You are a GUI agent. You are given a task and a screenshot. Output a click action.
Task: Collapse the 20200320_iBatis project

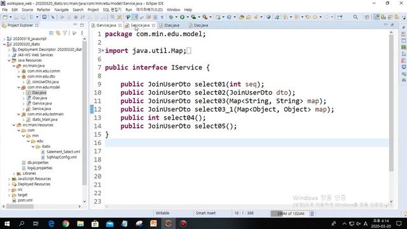[x=4, y=44]
